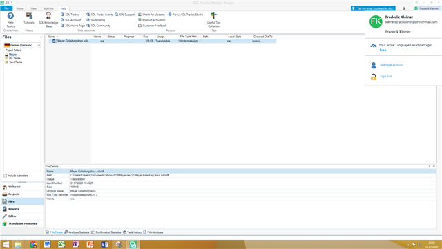442x249 pixels.
Task: Switch to the Reports view
Action: 22,209
